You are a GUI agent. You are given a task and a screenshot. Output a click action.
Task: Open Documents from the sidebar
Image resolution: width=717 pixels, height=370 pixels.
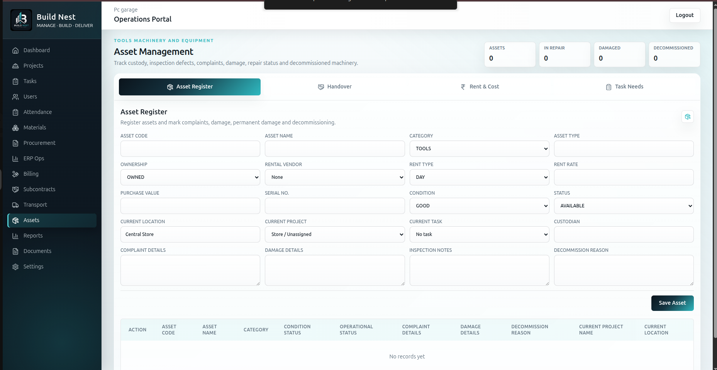point(52,251)
